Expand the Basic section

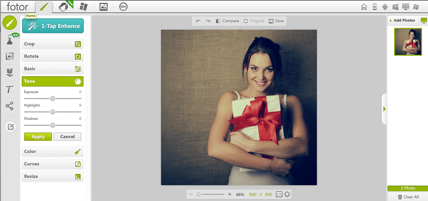53,69
